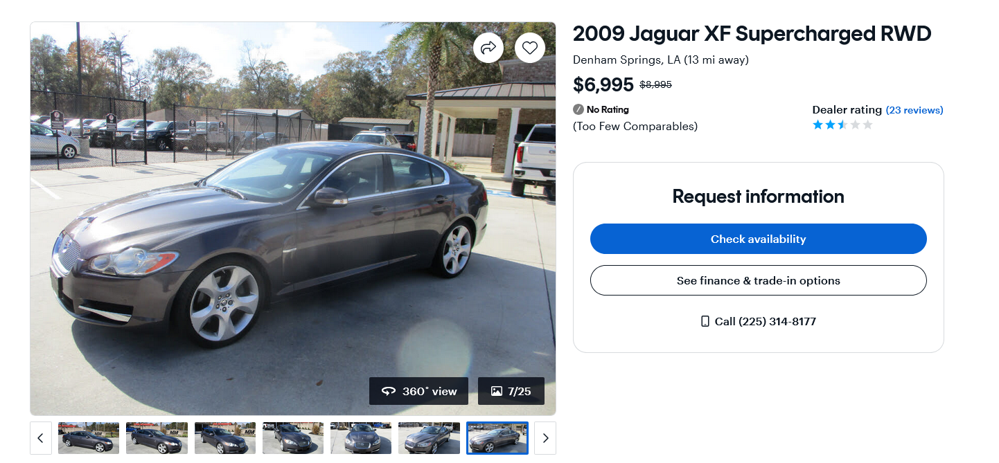
Task: Check availability of the Jaguar XF
Action: click(759, 239)
